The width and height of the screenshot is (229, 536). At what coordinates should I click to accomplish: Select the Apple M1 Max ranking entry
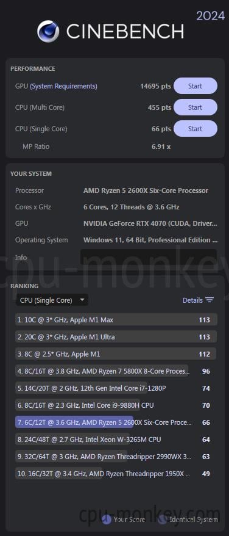click(x=116, y=320)
